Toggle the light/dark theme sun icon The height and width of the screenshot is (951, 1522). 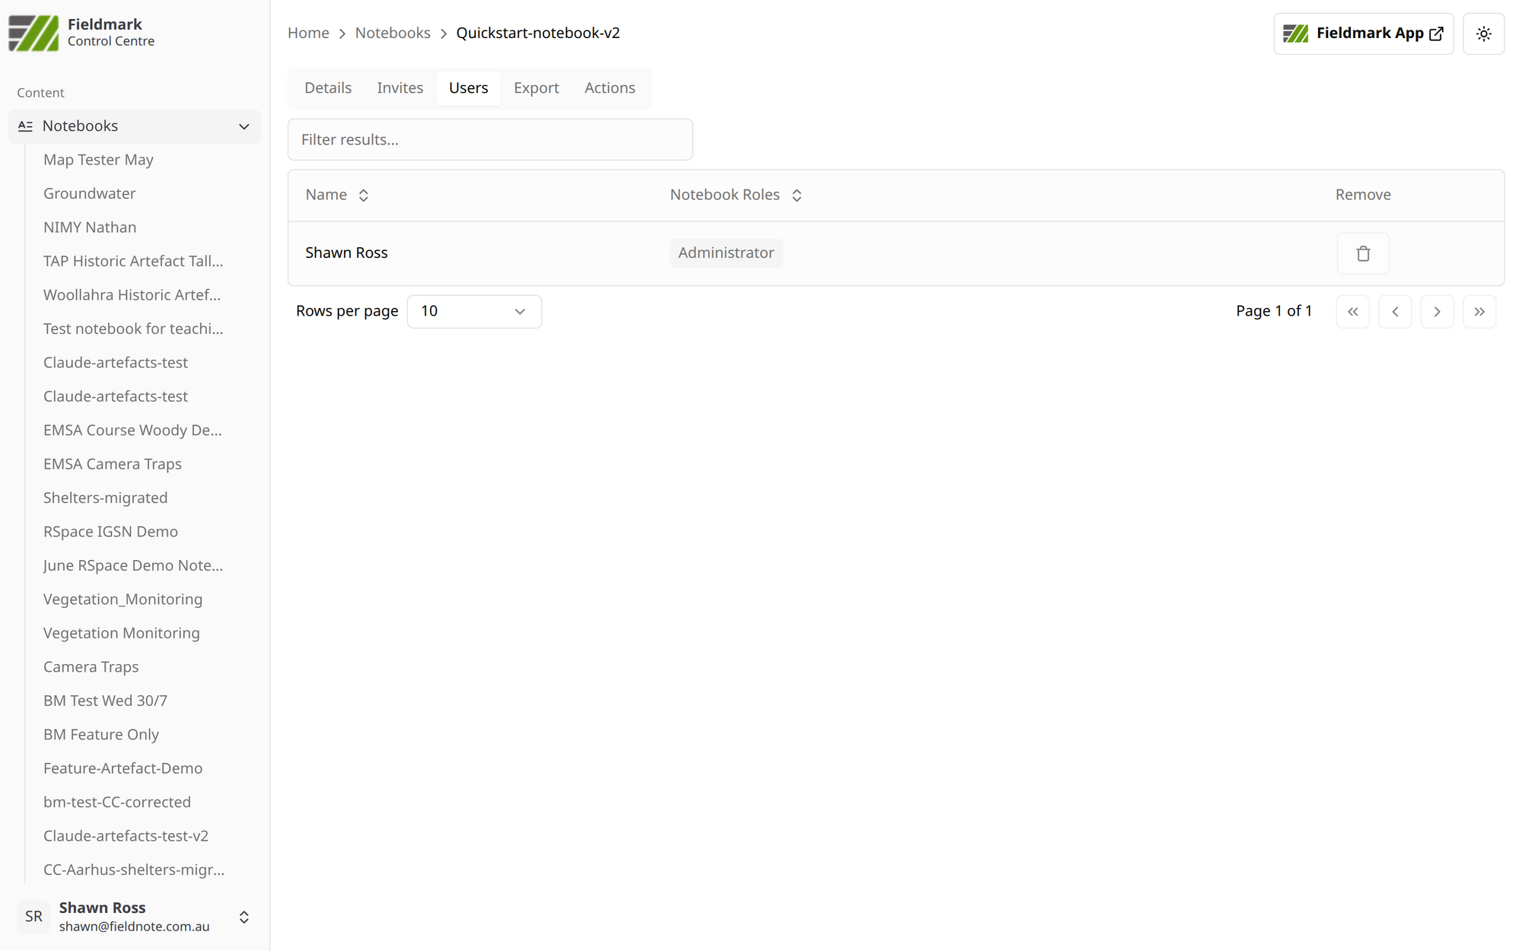[x=1483, y=33]
